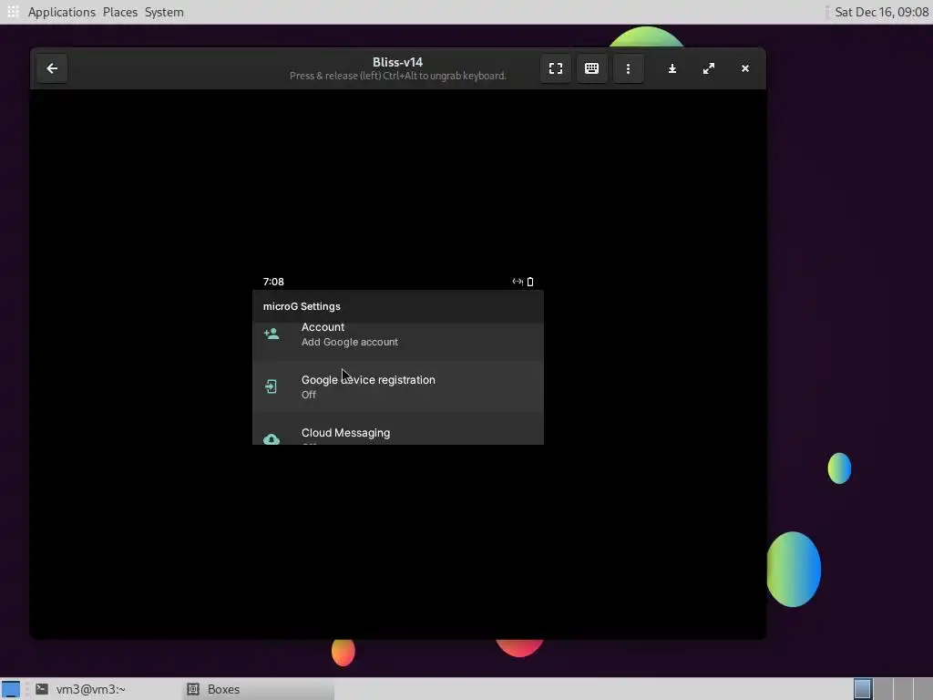The image size is (933, 700).
Task: Click the diagonal expand arrows icon
Action: [708, 68]
